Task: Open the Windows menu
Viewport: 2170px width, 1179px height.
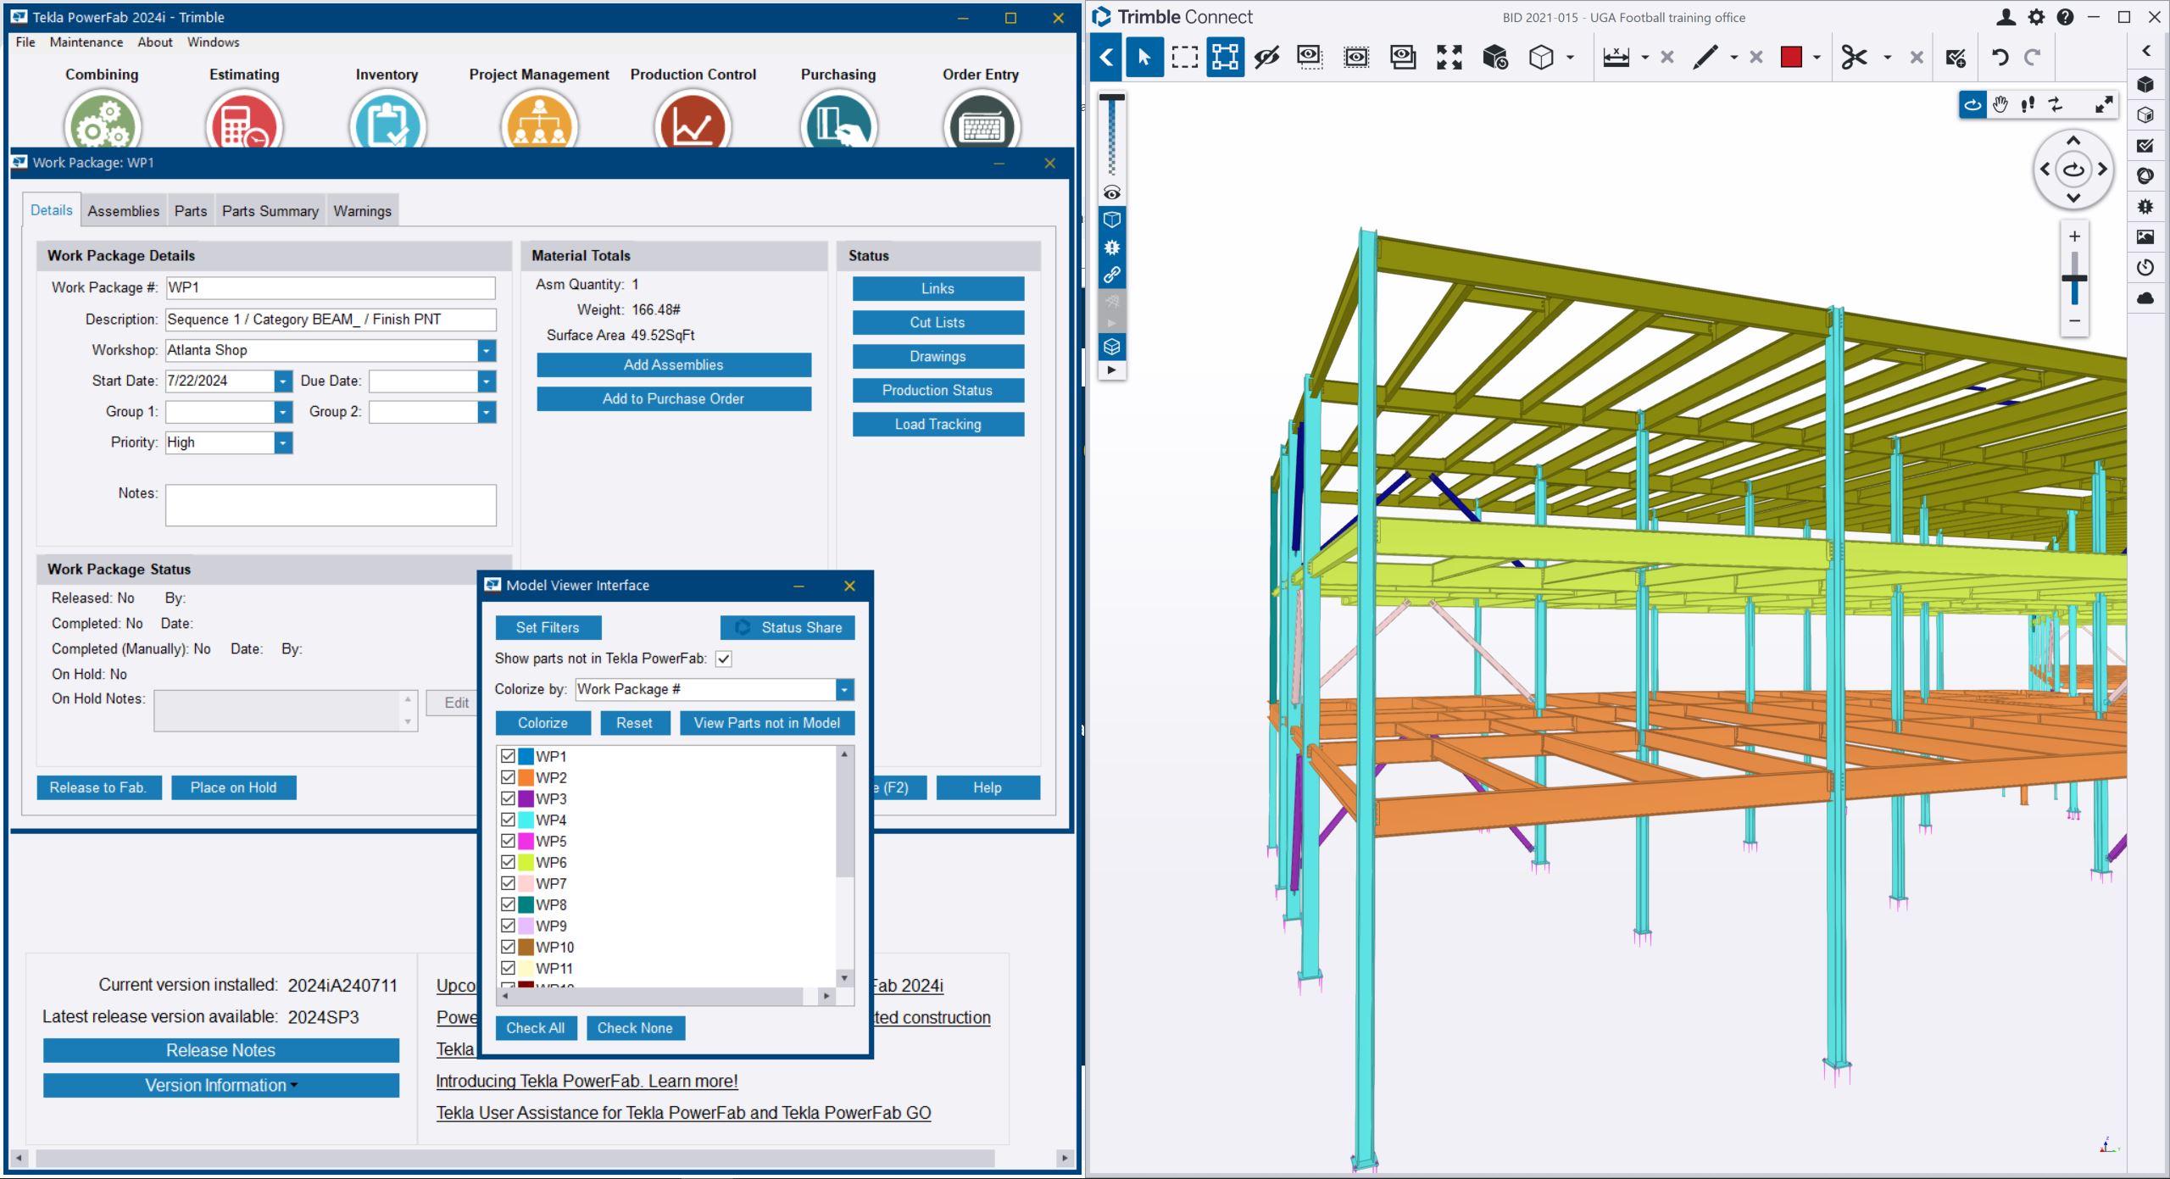Action: 213,42
